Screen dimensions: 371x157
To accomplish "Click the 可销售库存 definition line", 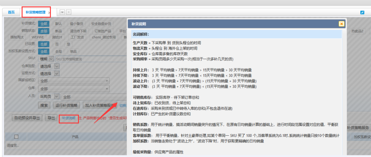I will pos(166,97).
